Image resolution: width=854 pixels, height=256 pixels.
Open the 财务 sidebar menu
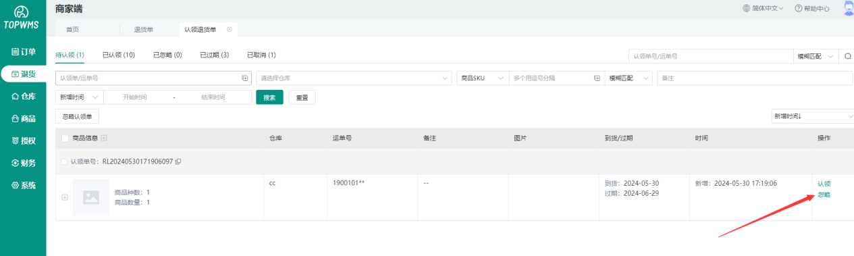tap(23, 163)
